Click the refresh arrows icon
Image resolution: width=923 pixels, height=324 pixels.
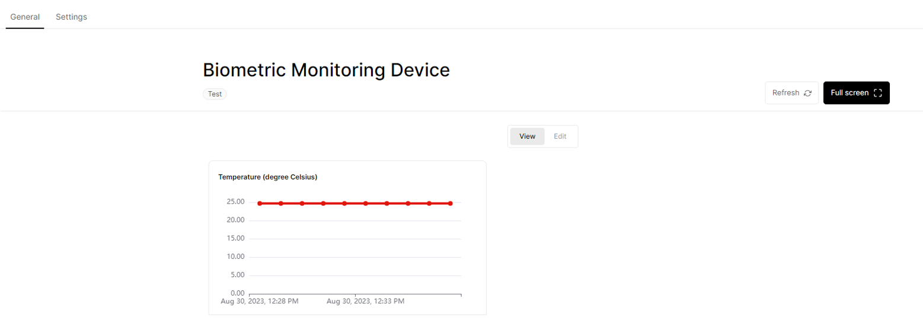coord(807,93)
